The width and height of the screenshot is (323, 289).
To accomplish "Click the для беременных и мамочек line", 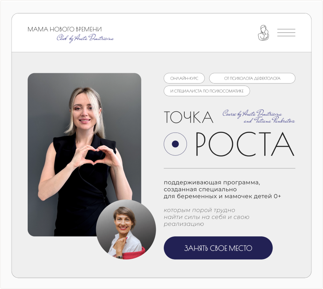I will pyautogui.click(x=222, y=196).
